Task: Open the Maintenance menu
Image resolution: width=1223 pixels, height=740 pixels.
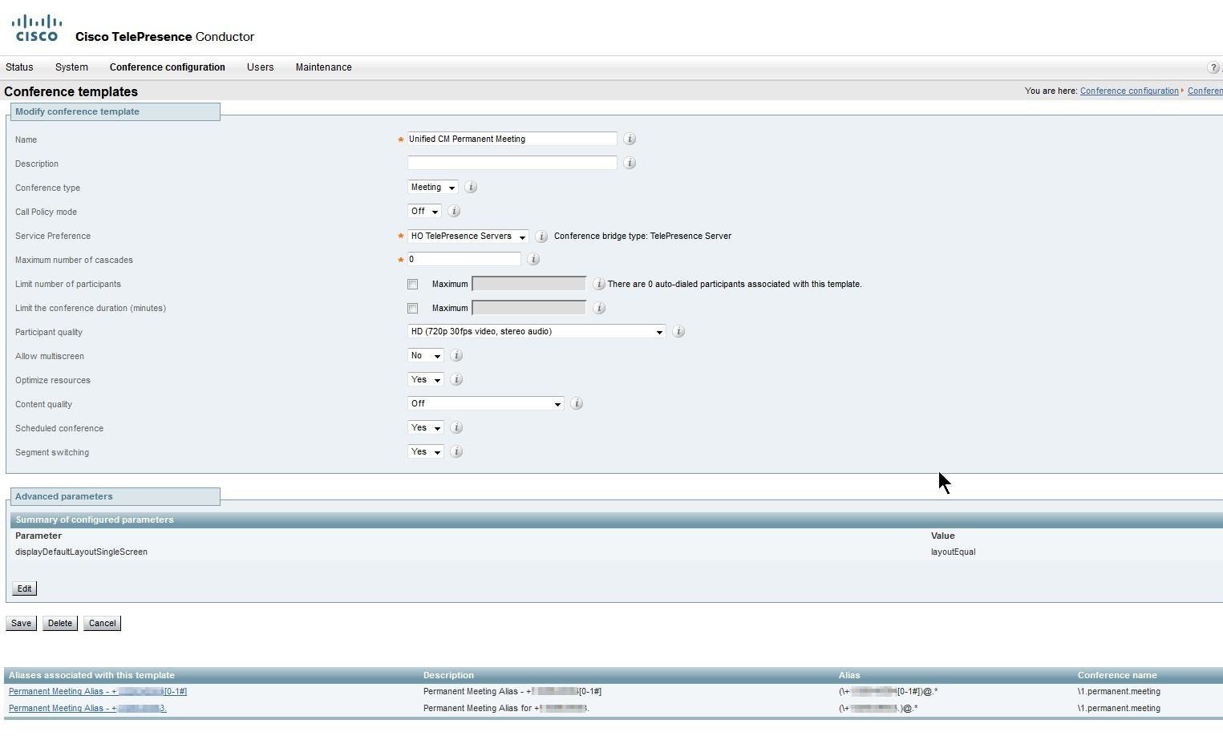Action: click(324, 67)
